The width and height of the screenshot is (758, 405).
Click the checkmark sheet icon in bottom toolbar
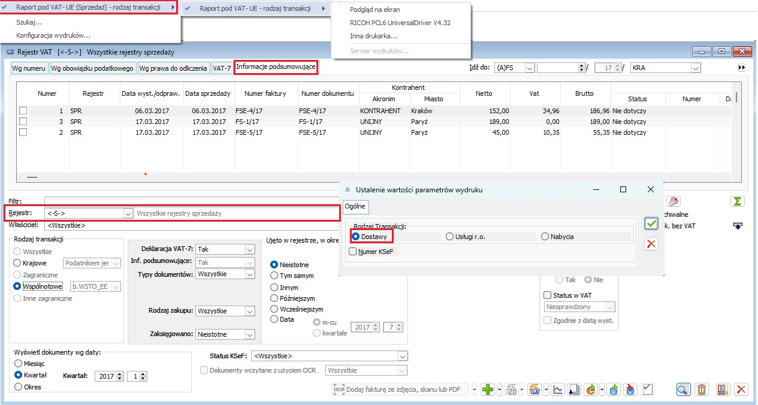click(647, 389)
